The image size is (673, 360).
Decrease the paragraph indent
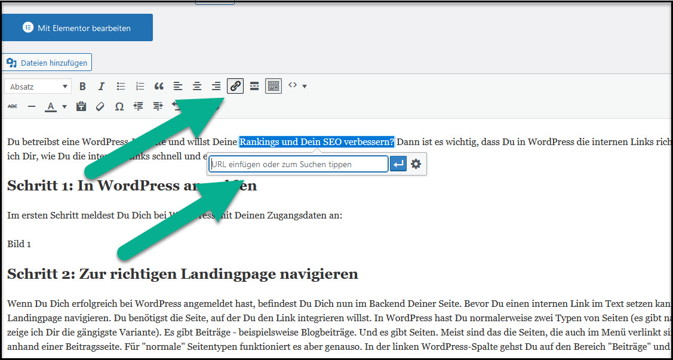138,106
